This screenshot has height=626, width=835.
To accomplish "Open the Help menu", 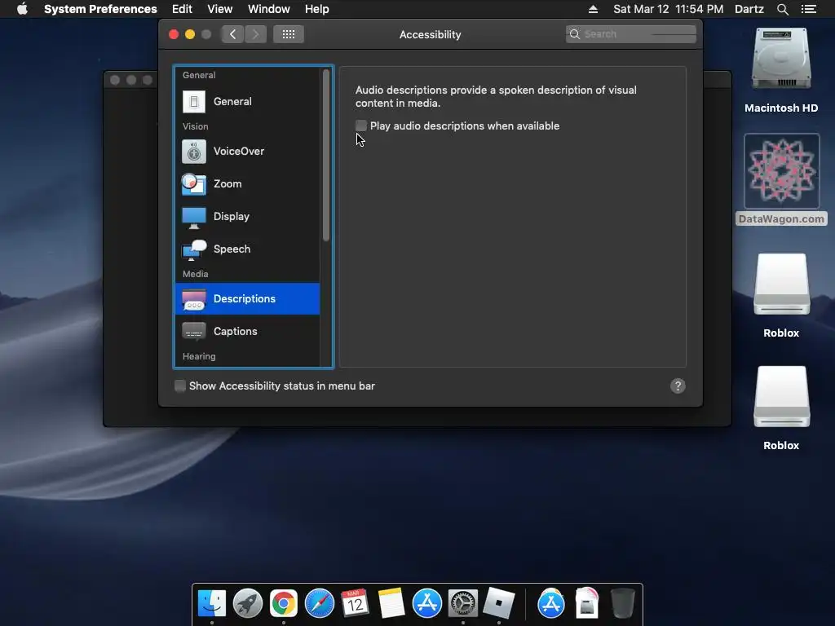I will coord(317,9).
